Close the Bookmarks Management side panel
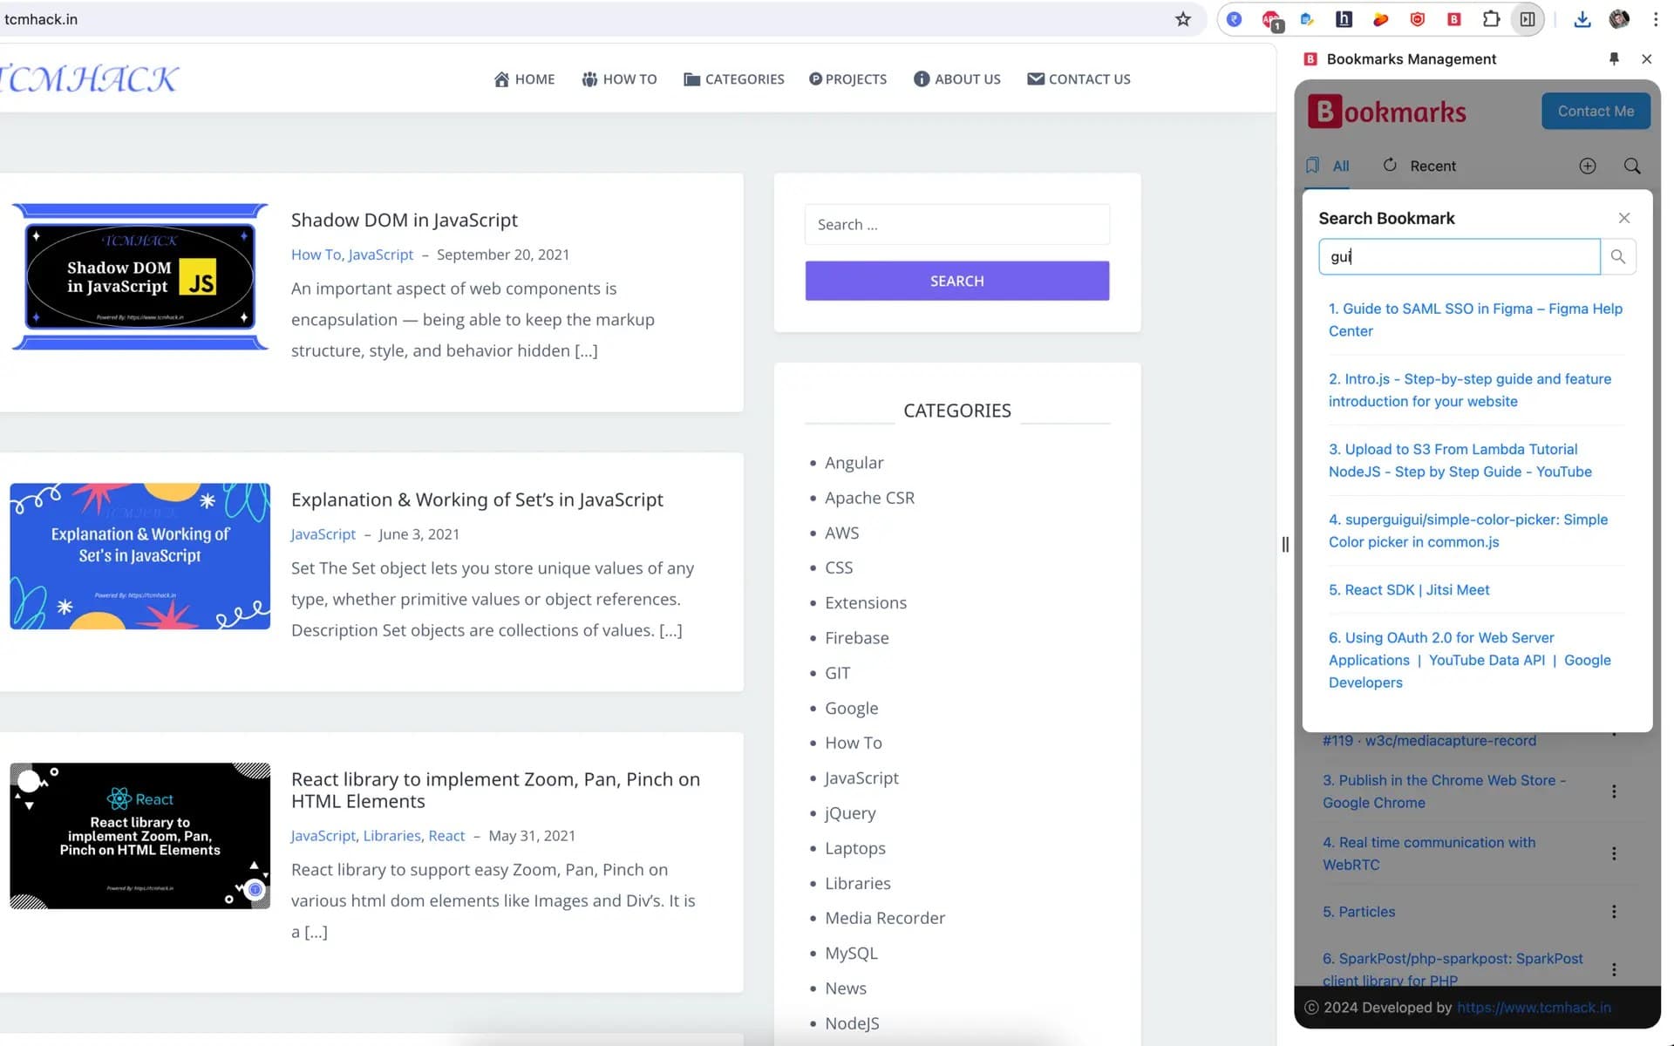Screen dimensions: 1674x1046 click(1646, 58)
